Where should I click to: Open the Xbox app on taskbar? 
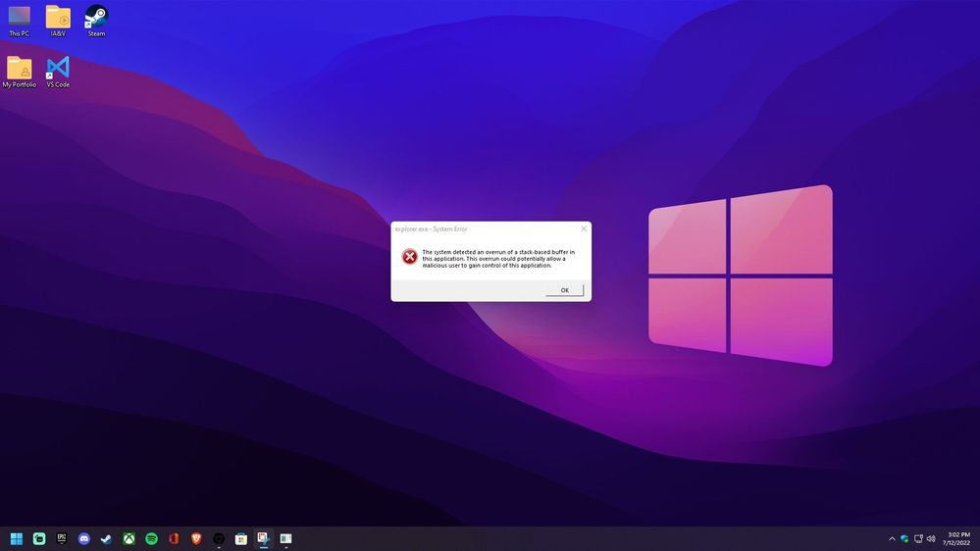click(129, 538)
